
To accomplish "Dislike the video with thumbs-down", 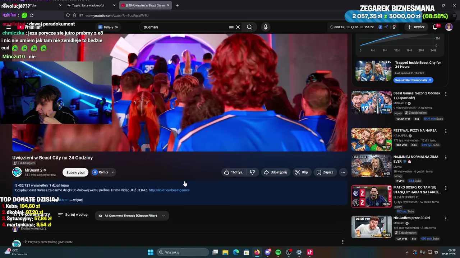I will click(x=252, y=172).
